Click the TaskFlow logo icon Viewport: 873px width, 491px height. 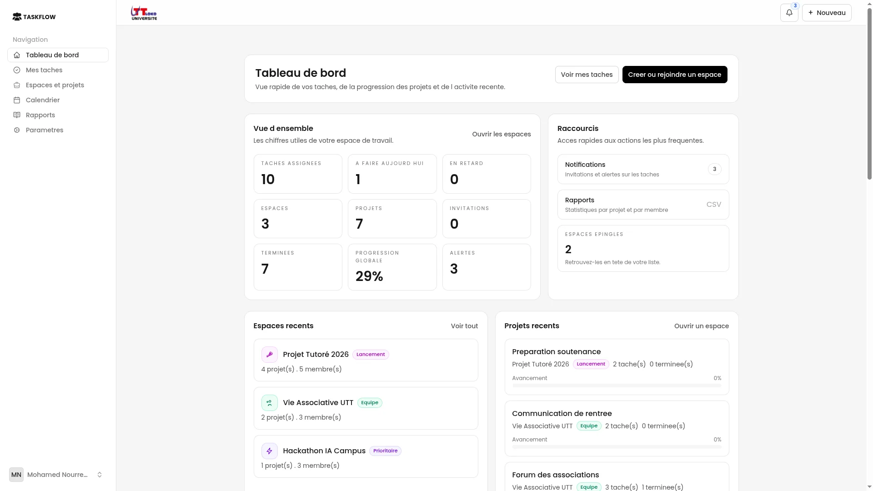click(x=17, y=17)
